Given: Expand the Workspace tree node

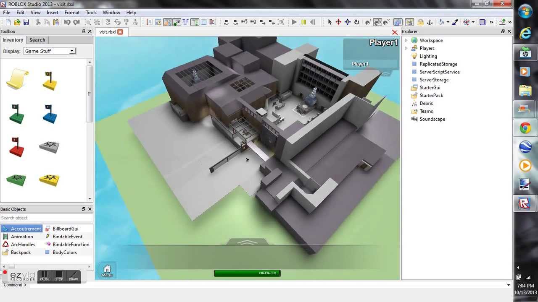Looking at the screenshot, I should 406,41.
